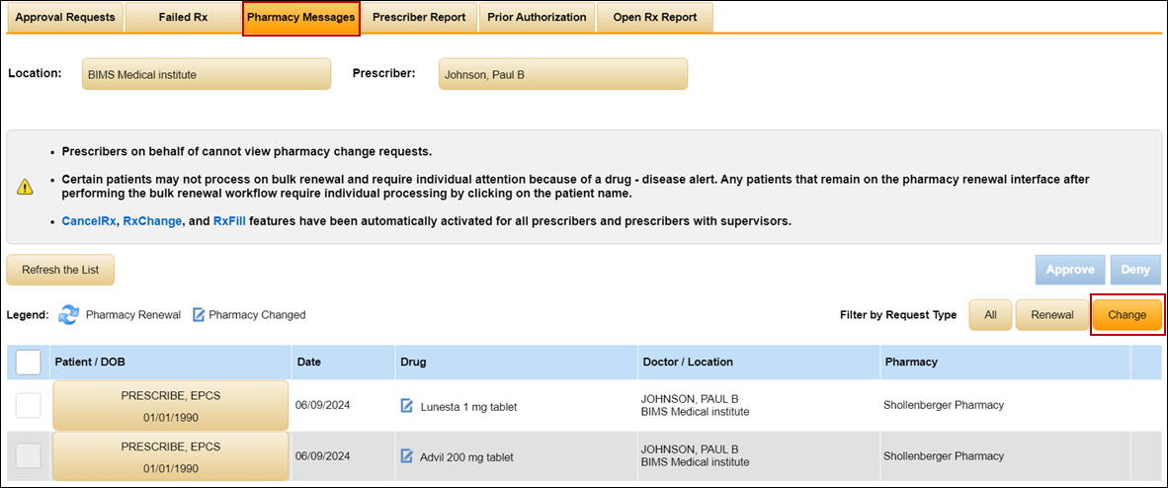Go to the Prior Authorization tab
1168x488 pixels.
tap(537, 18)
